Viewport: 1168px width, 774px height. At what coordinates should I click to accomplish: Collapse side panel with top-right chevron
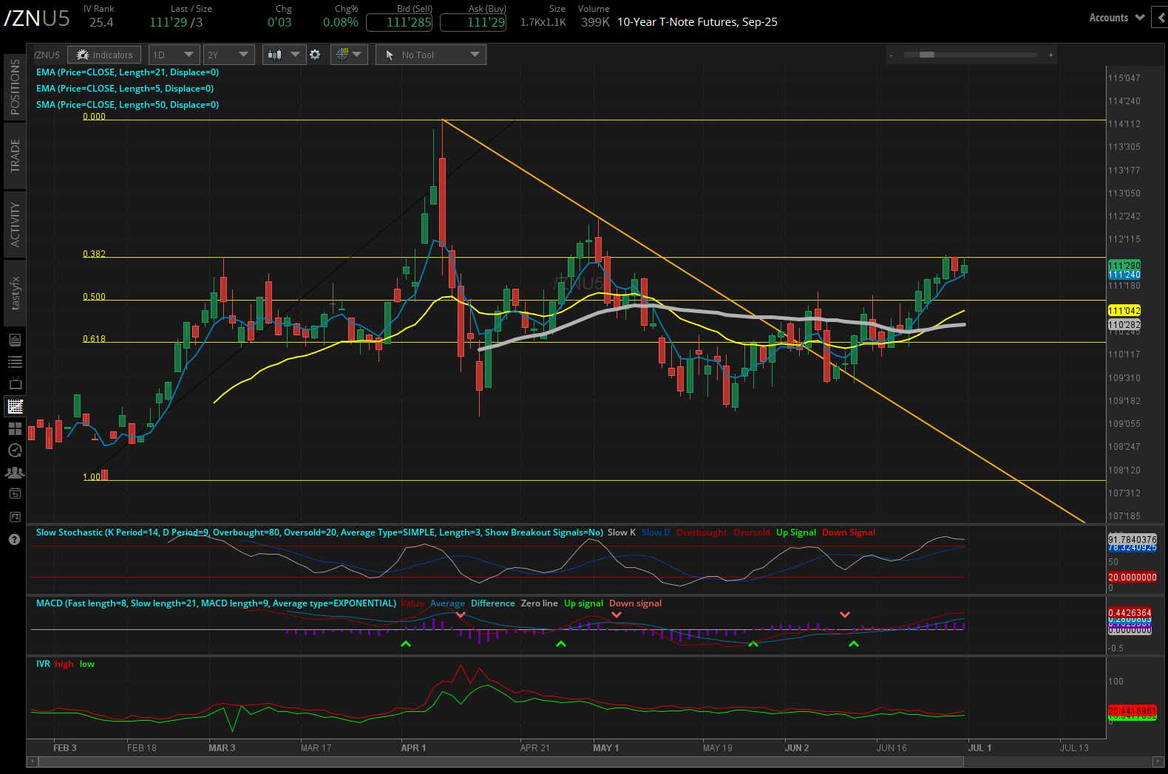coord(1161,18)
